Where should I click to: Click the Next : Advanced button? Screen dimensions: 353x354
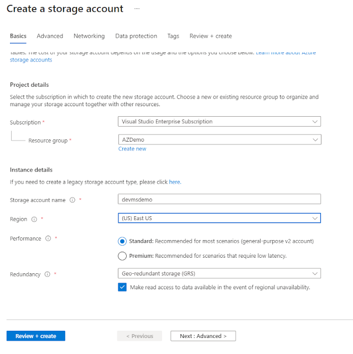click(203, 336)
